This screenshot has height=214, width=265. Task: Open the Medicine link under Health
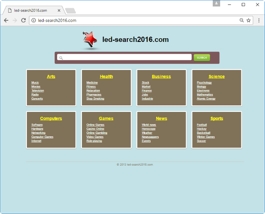pos(92,83)
